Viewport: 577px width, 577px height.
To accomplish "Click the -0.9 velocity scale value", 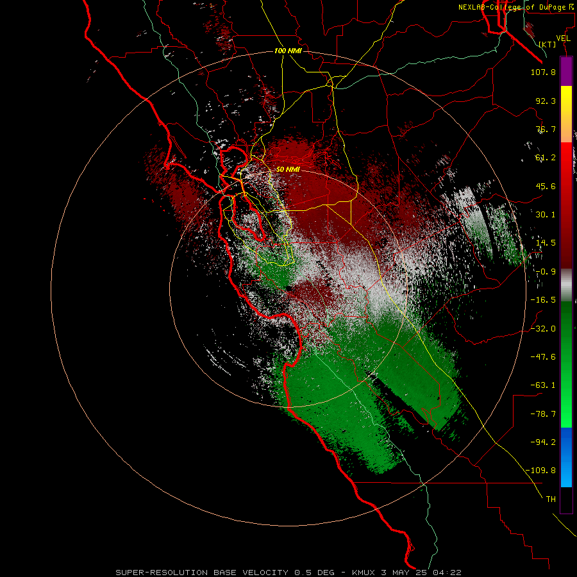I will [x=546, y=272].
